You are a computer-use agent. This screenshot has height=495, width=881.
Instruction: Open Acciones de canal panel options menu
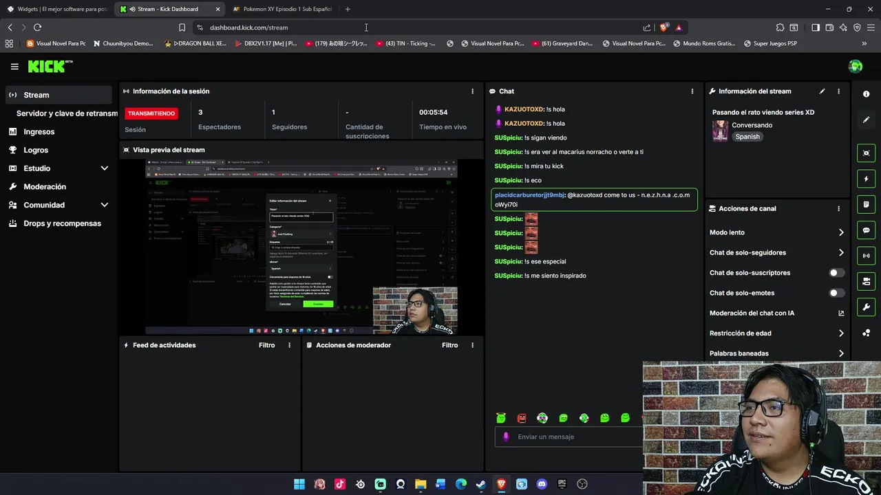[838, 208]
